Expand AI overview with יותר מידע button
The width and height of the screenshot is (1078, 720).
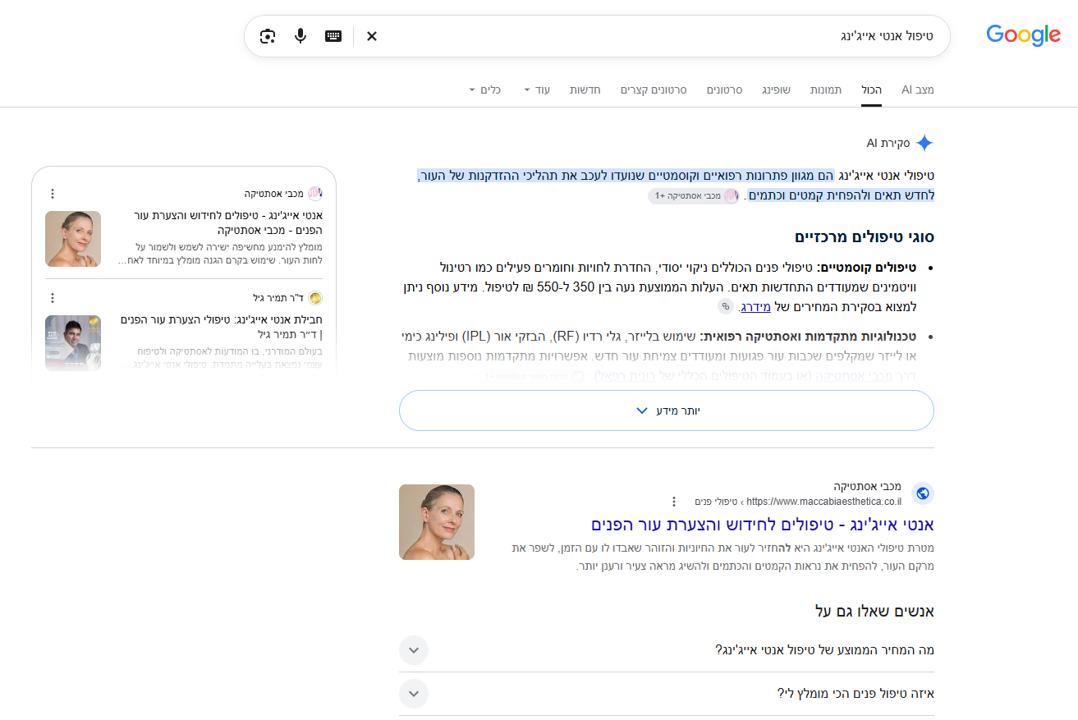pos(667,410)
